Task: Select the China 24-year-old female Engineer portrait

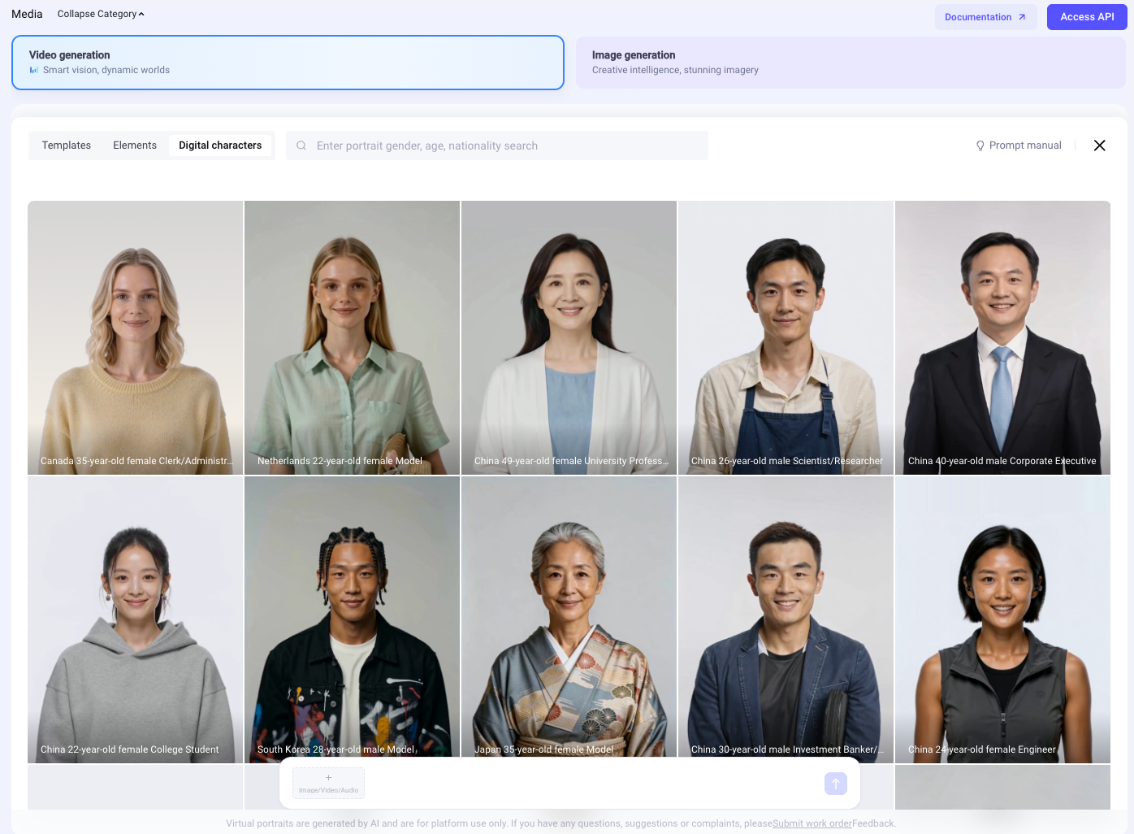Action: 1002,618
